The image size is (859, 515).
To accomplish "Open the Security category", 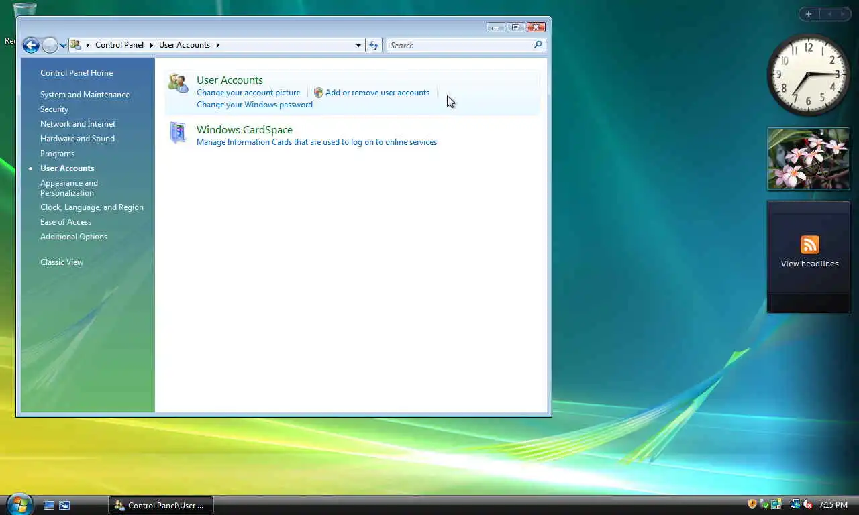I will [54, 109].
